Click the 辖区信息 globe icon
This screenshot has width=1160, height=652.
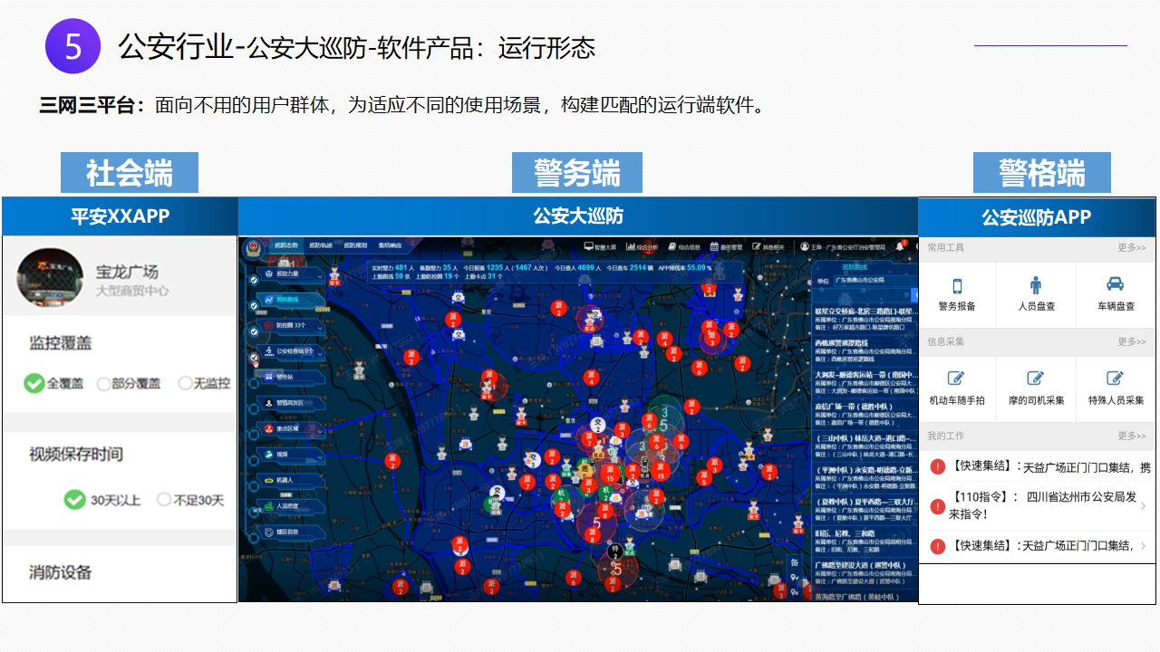coord(269,532)
